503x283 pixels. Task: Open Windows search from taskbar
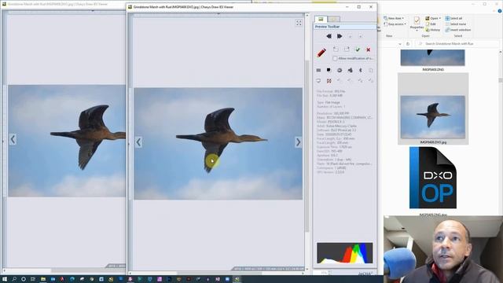tap(14, 279)
